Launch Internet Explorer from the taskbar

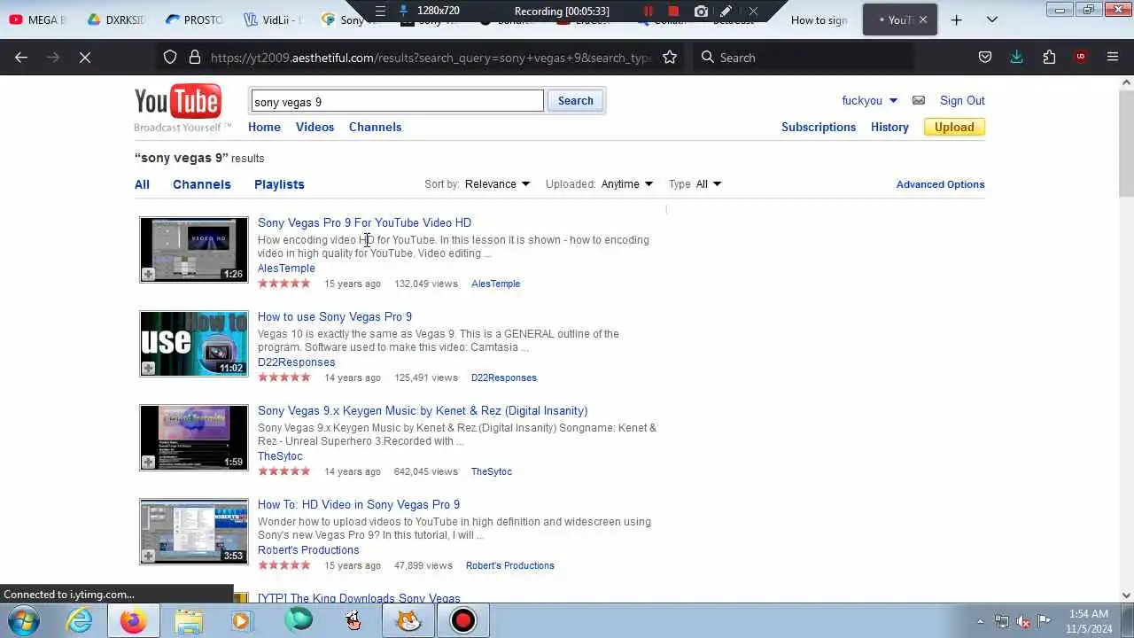click(80, 620)
